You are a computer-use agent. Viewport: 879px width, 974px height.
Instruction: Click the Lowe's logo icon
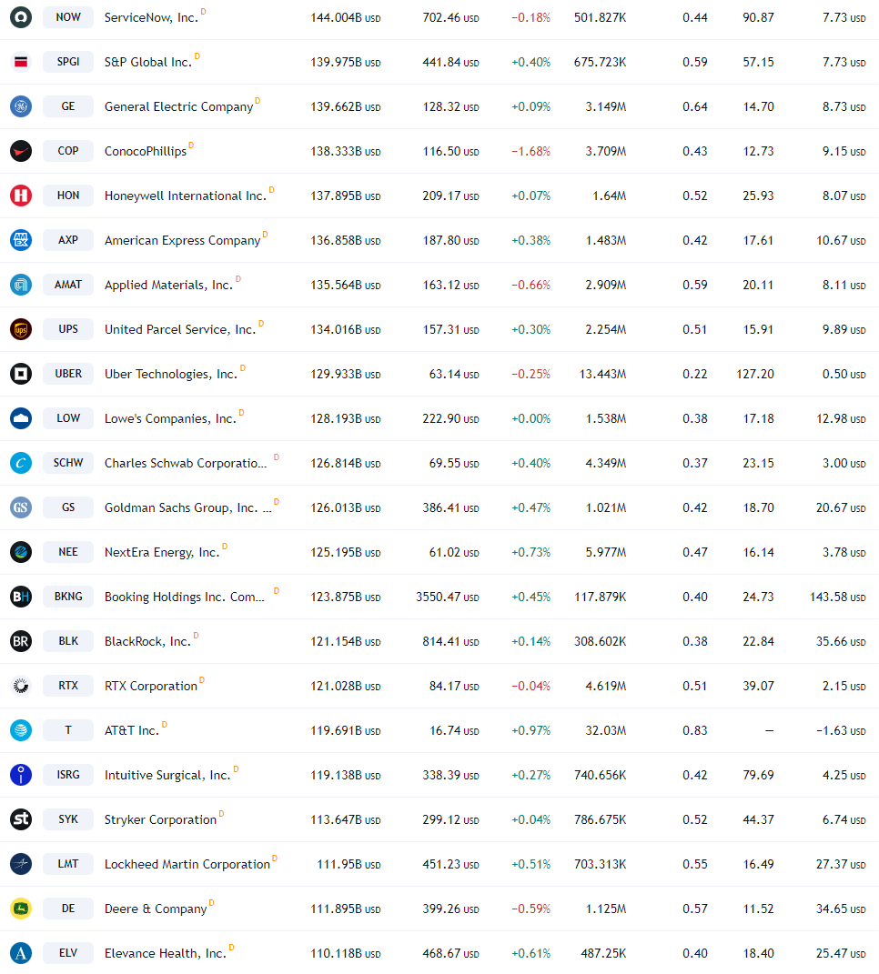coord(21,418)
